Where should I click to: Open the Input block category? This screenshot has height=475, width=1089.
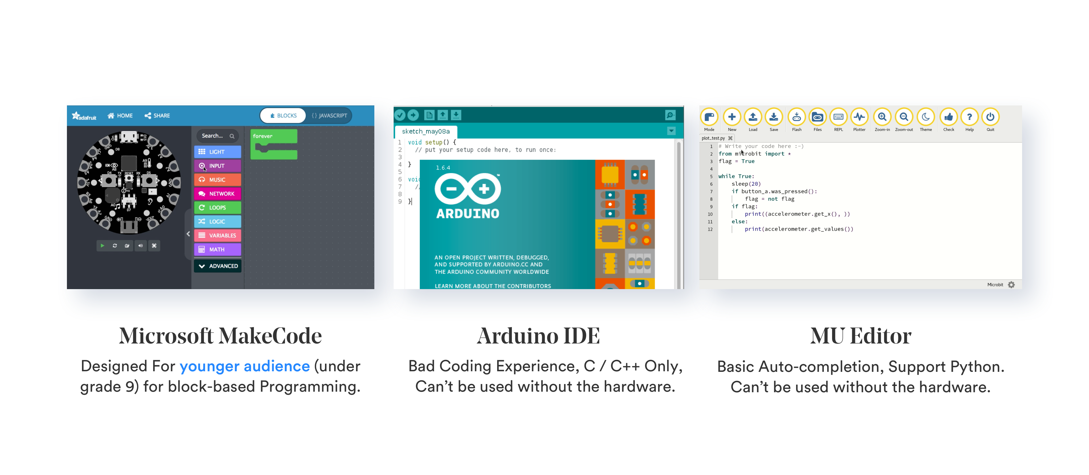(218, 166)
